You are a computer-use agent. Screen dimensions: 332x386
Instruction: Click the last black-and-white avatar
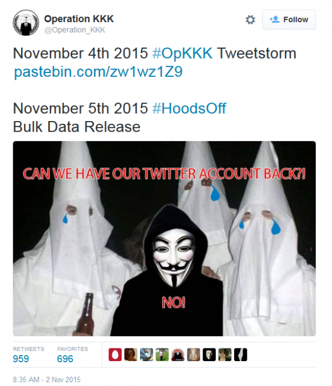(241, 354)
